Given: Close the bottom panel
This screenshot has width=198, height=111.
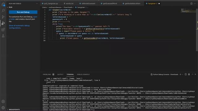Looking at the screenshot, I should tap(195, 74).
